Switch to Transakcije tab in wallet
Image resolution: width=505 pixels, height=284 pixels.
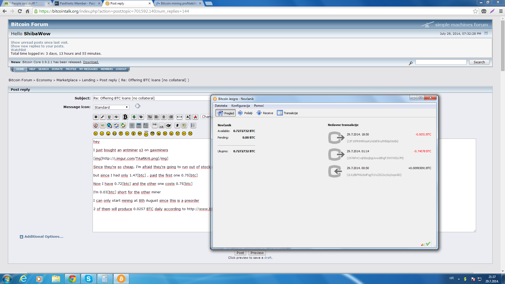pos(287,113)
